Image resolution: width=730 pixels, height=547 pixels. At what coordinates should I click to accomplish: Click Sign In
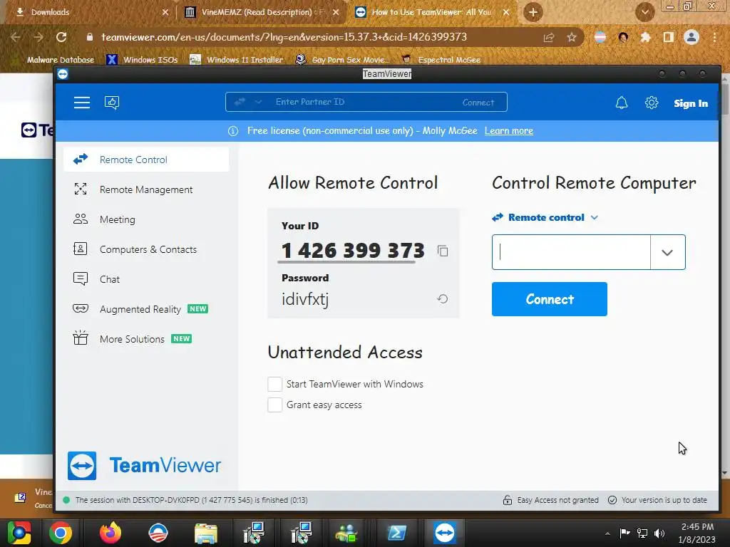click(691, 103)
